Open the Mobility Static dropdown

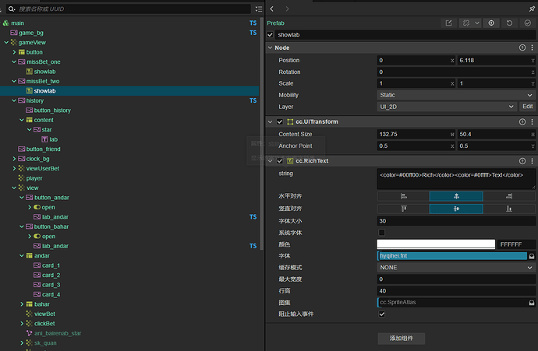tap(456, 95)
